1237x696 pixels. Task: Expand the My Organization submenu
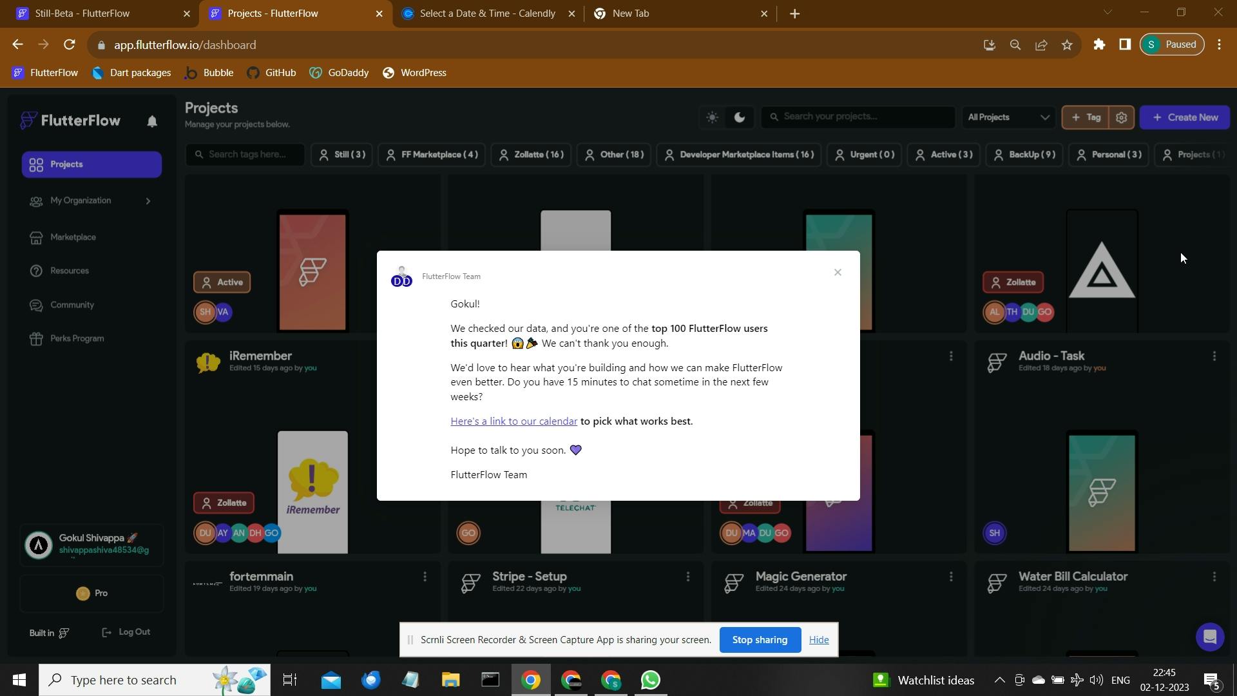pyautogui.click(x=148, y=201)
